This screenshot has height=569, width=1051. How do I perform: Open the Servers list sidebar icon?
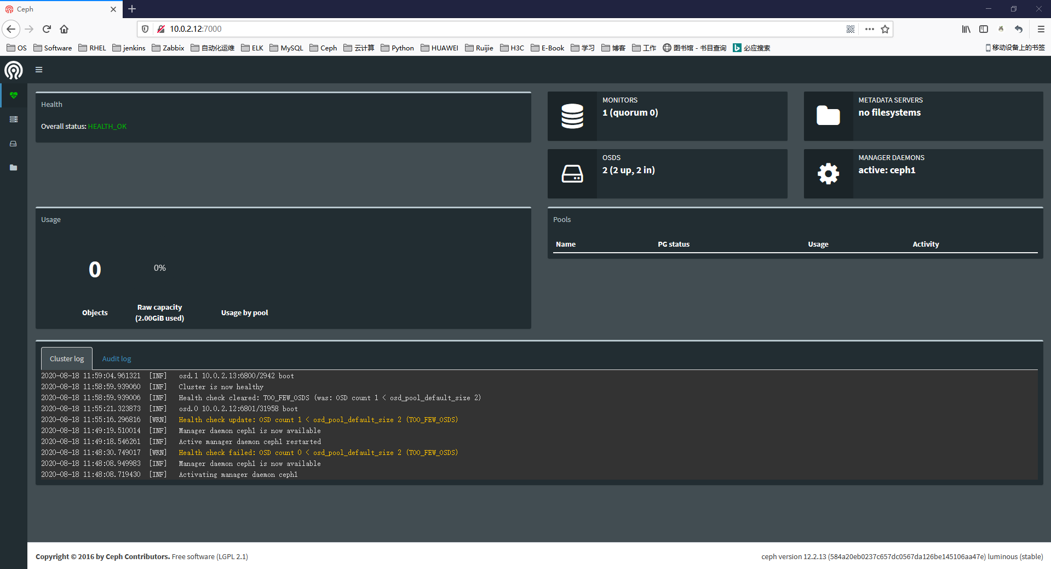(x=14, y=120)
